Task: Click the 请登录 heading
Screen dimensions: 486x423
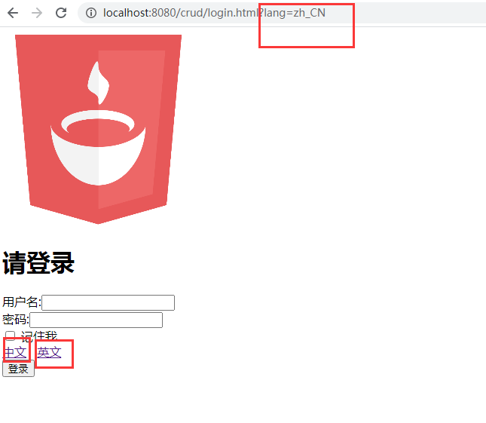Action: [x=38, y=263]
